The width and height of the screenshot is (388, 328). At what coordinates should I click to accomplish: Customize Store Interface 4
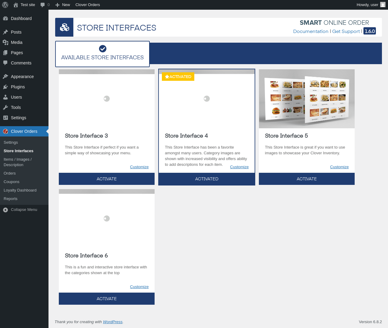point(239,167)
